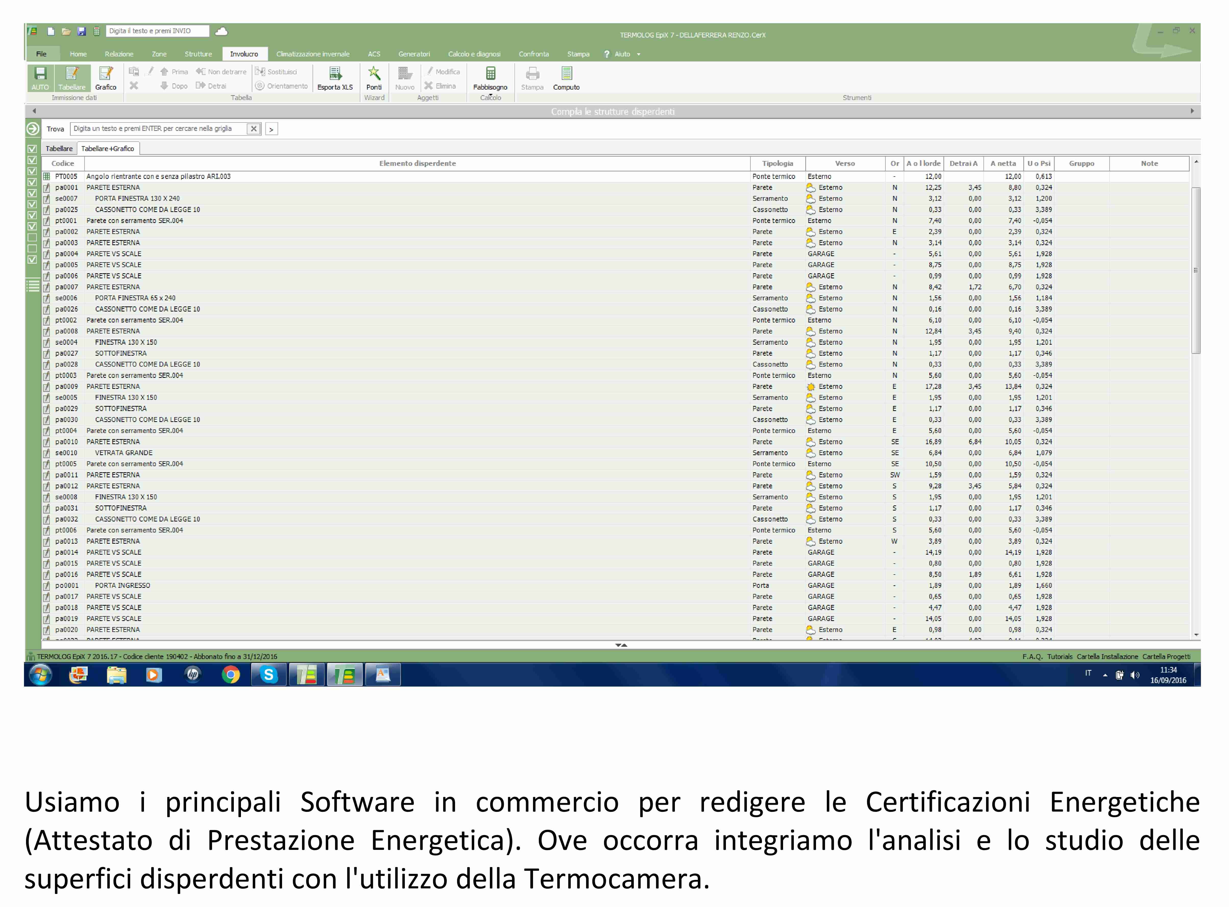Click the cloud icon beside the search box

pos(221,31)
